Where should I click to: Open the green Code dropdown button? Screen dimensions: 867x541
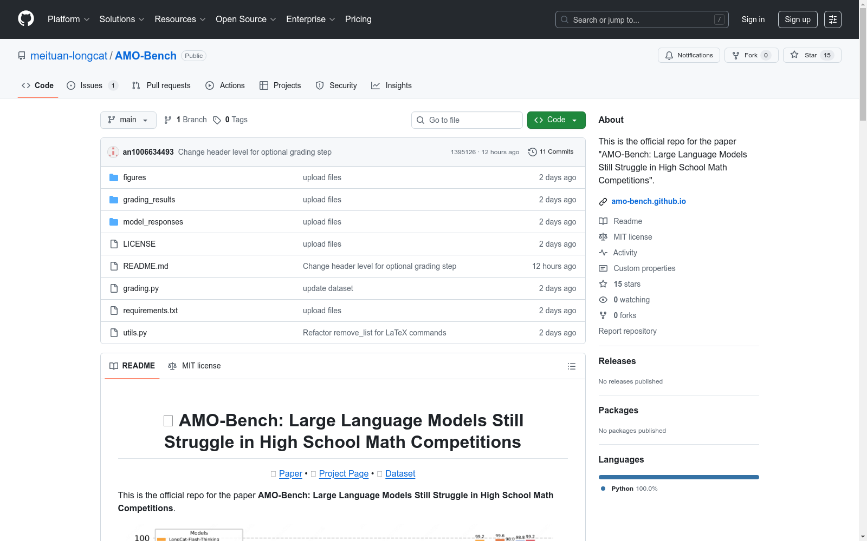pyautogui.click(x=557, y=120)
